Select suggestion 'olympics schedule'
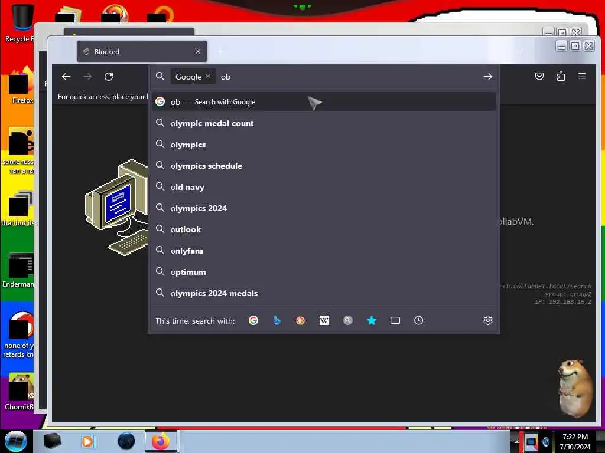The height and width of the screenshot is (453, 605). pyautogui.click(x=324, y=166)
